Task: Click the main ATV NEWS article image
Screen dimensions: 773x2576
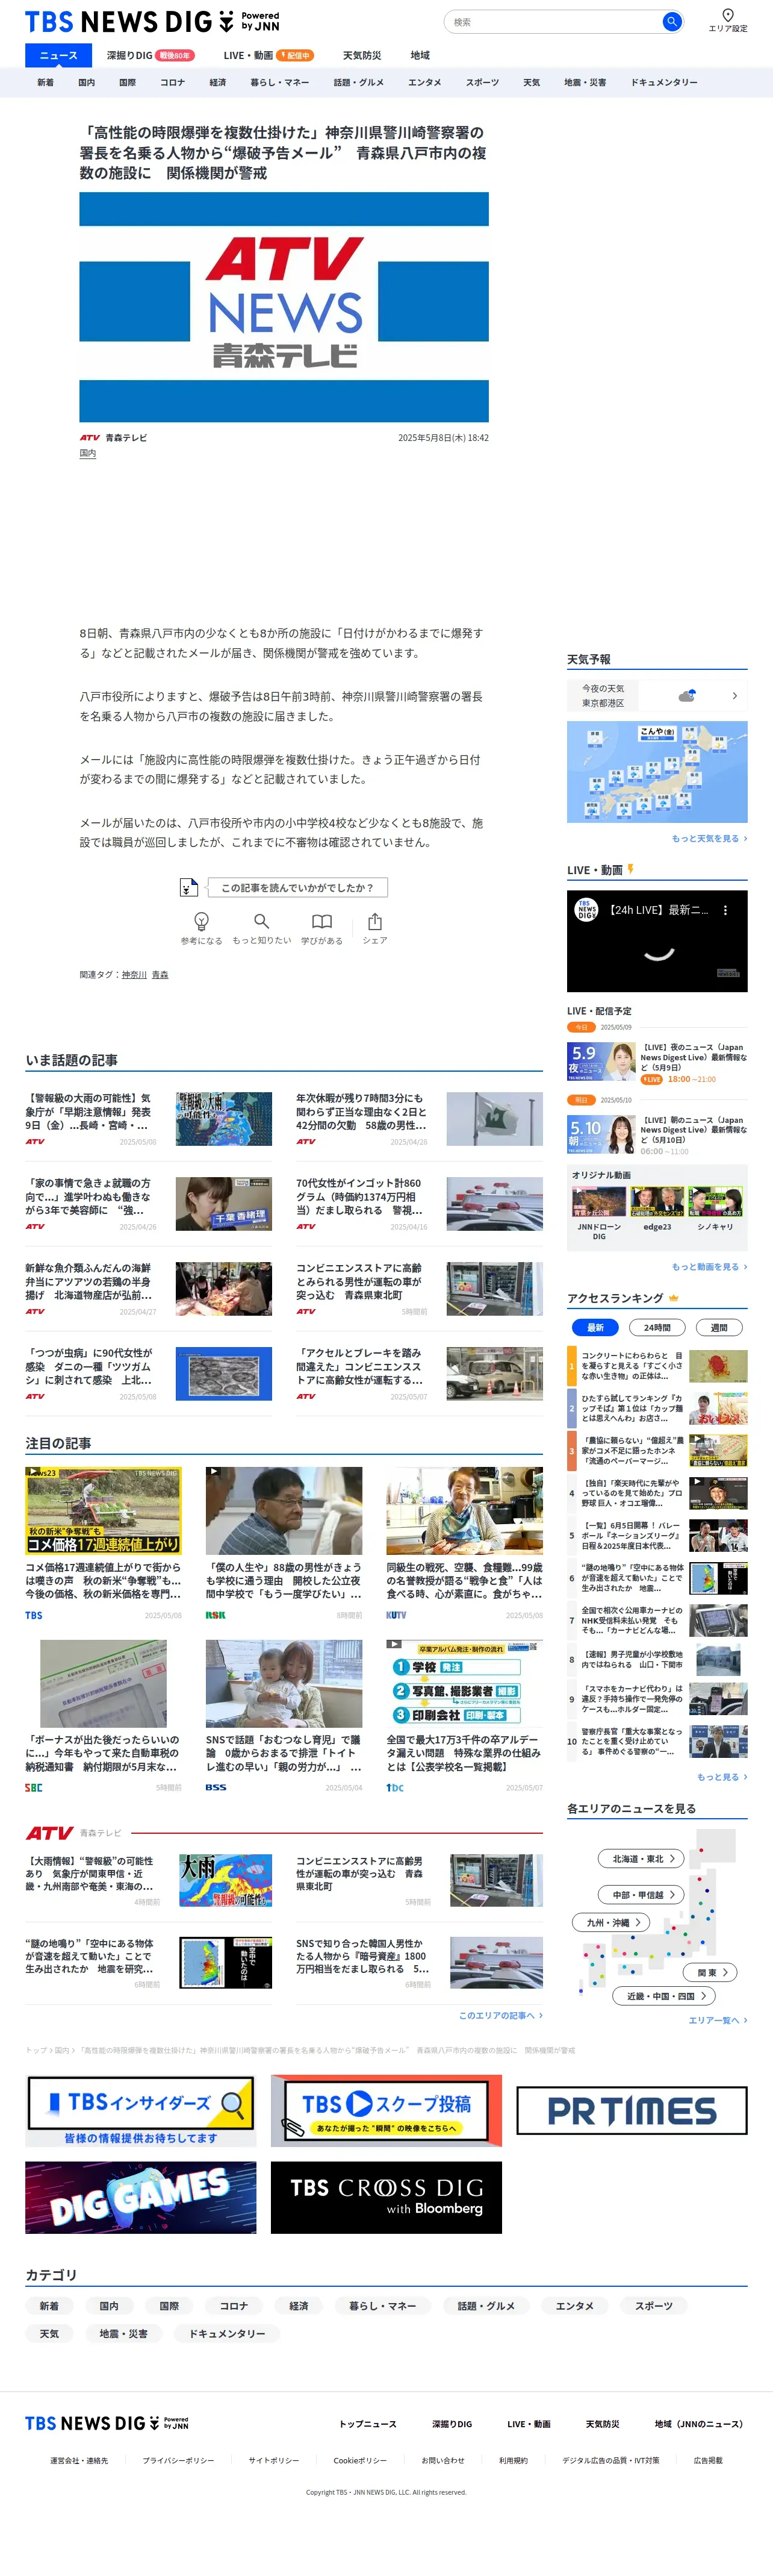Action: click(285, 307)
